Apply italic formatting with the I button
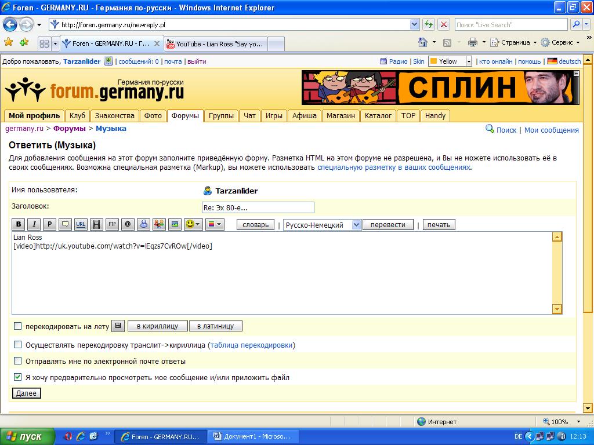 [34, 224]
